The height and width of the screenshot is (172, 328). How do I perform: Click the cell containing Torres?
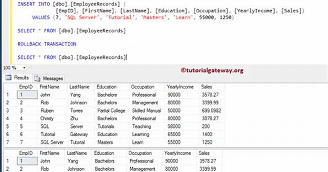(77, 111)
